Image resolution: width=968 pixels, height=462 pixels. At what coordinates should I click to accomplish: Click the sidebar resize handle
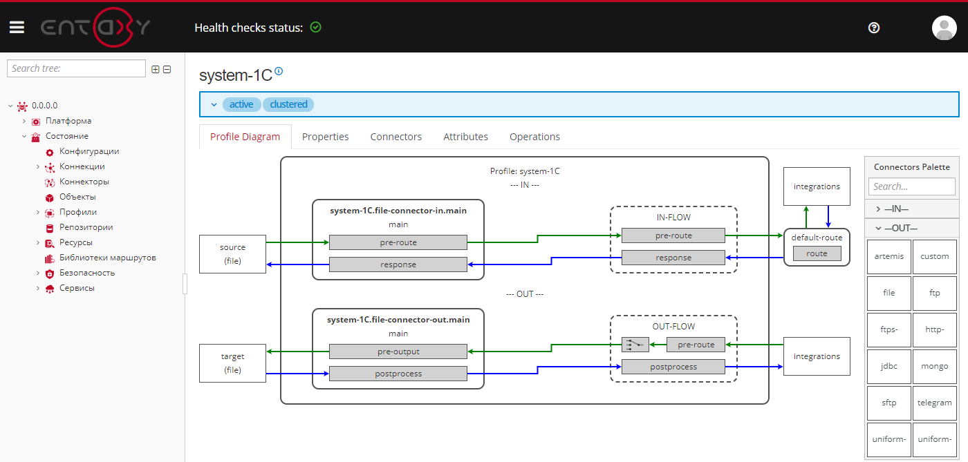[185, 284]
